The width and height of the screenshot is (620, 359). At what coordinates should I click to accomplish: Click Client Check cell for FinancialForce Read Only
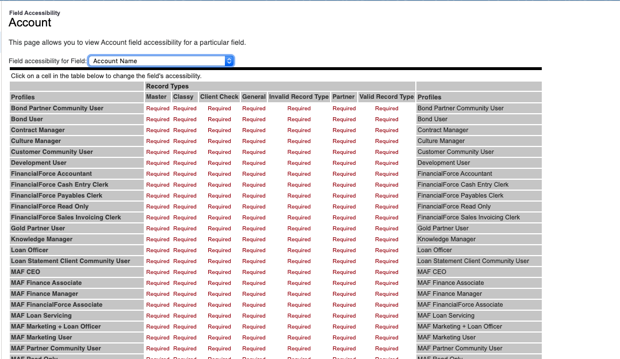pos(220,207)
